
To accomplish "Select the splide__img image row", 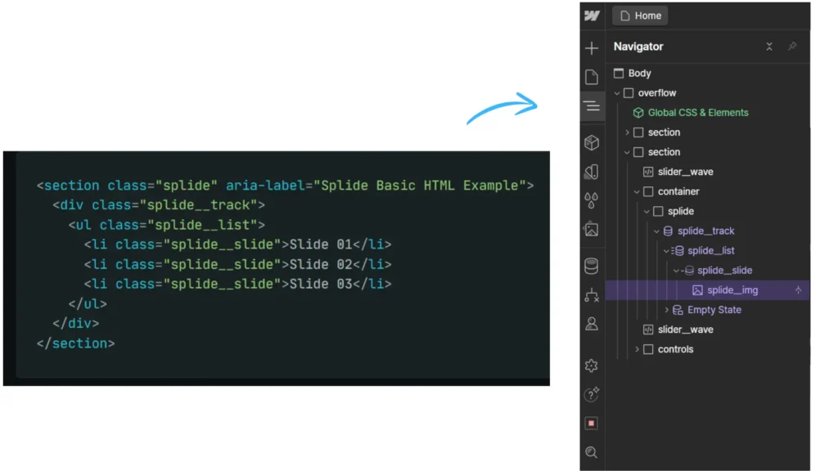I will pyautogui.click(x=708, y=290).
